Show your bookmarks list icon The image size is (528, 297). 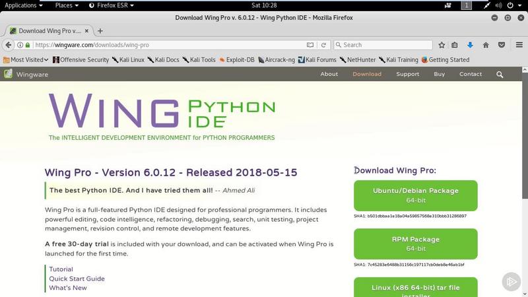click(455, 45)
